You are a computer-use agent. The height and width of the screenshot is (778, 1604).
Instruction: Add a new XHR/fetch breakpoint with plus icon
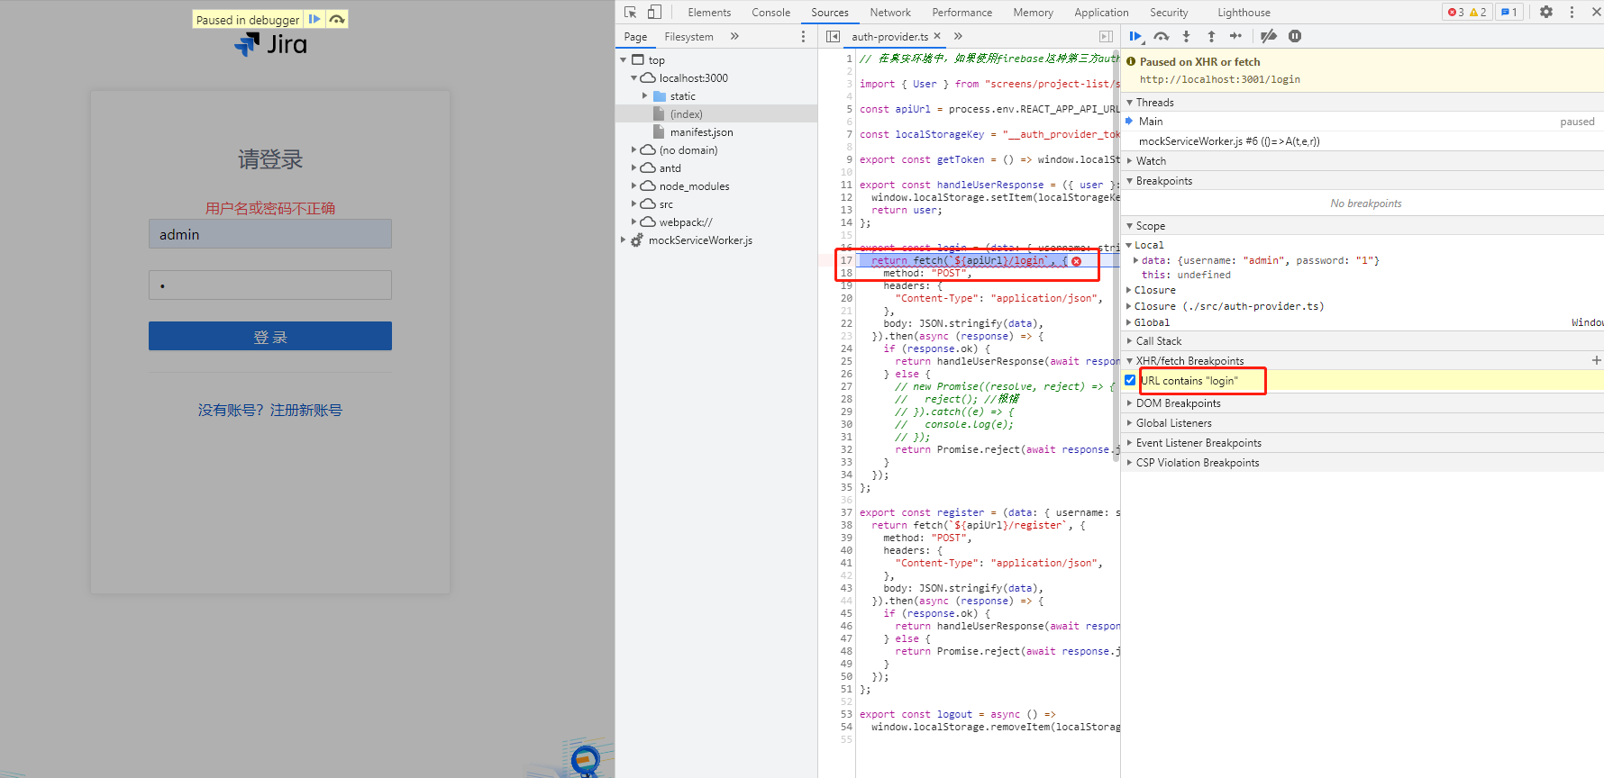(x=1596, y=360)
